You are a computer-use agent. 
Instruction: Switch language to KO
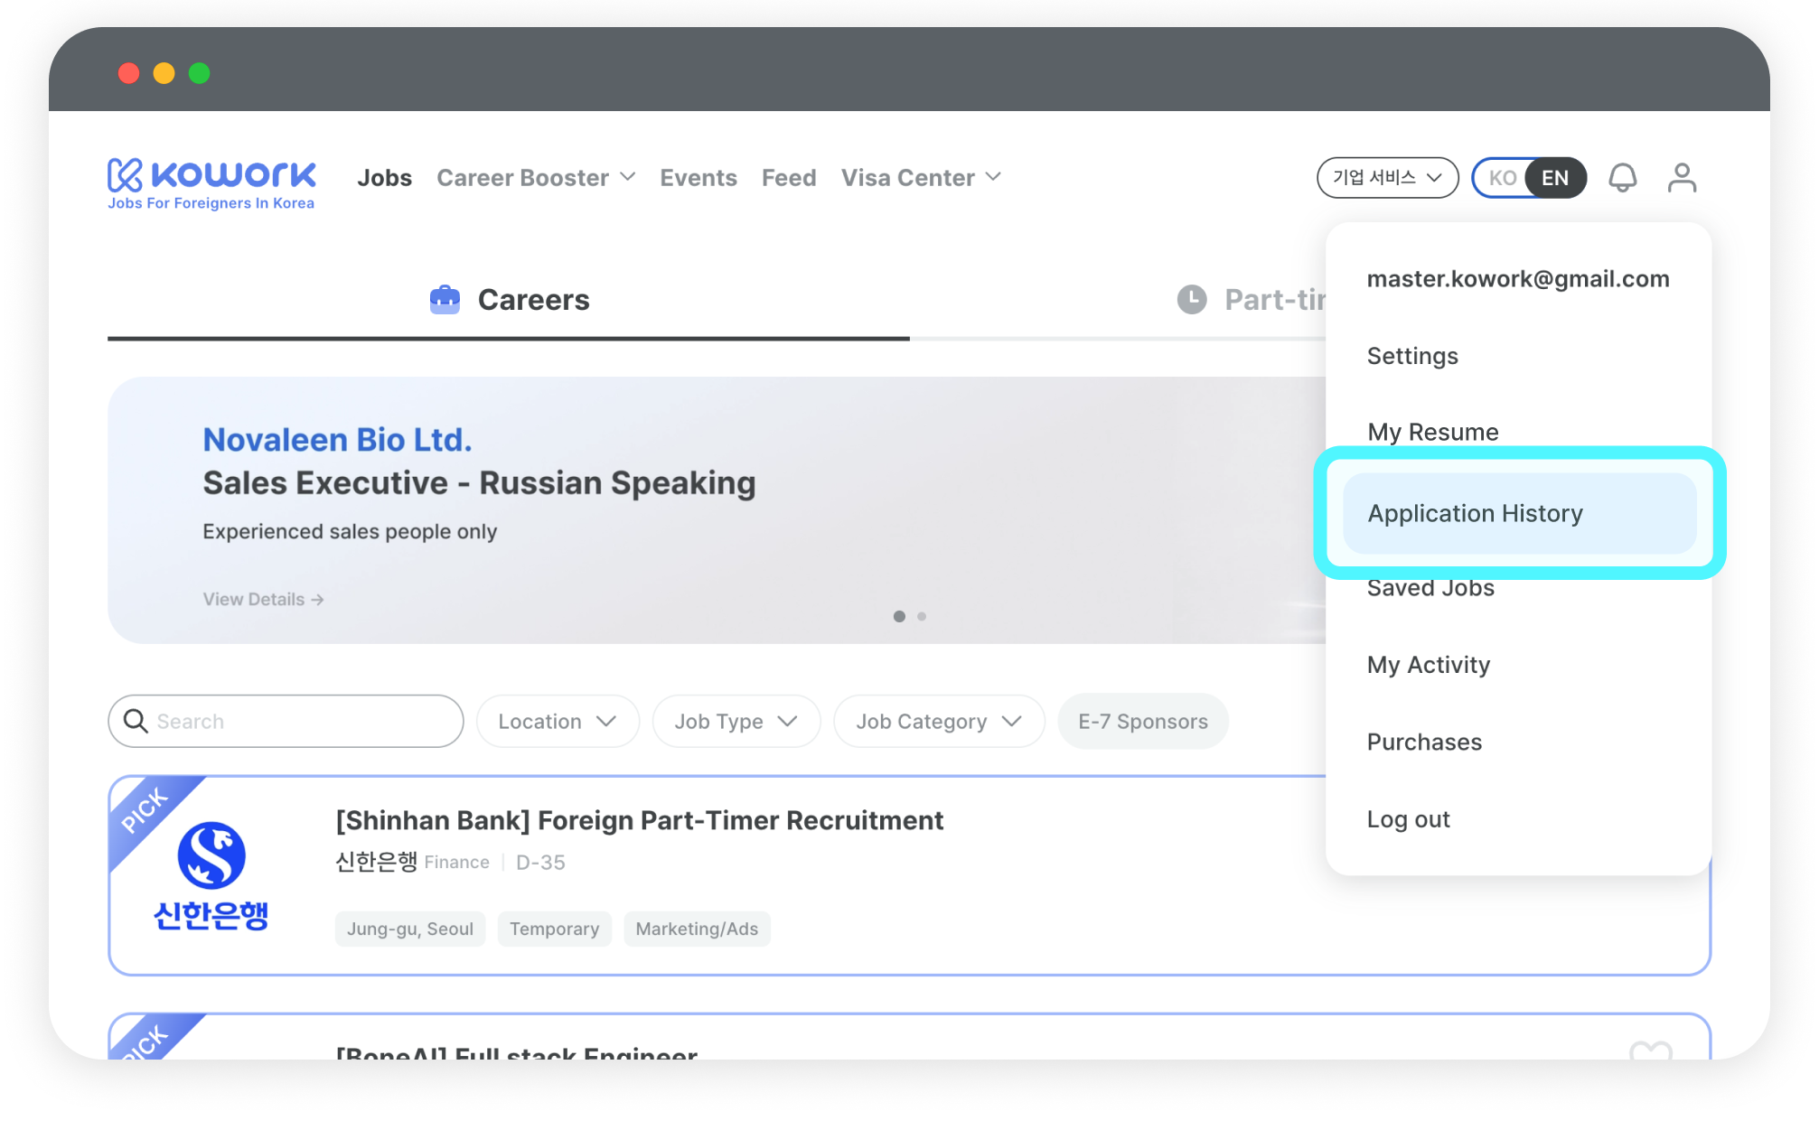coord(1502,178)
